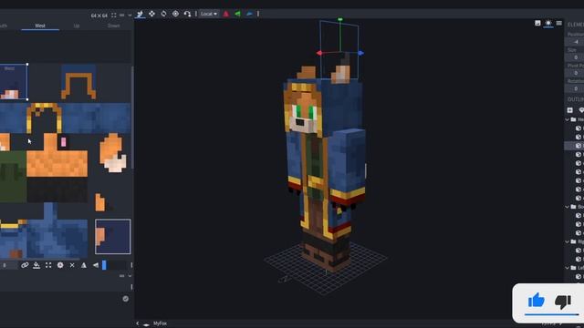The image size is (584, 328).
Task: Open the viewport hamburger menu
Action: 559,23
